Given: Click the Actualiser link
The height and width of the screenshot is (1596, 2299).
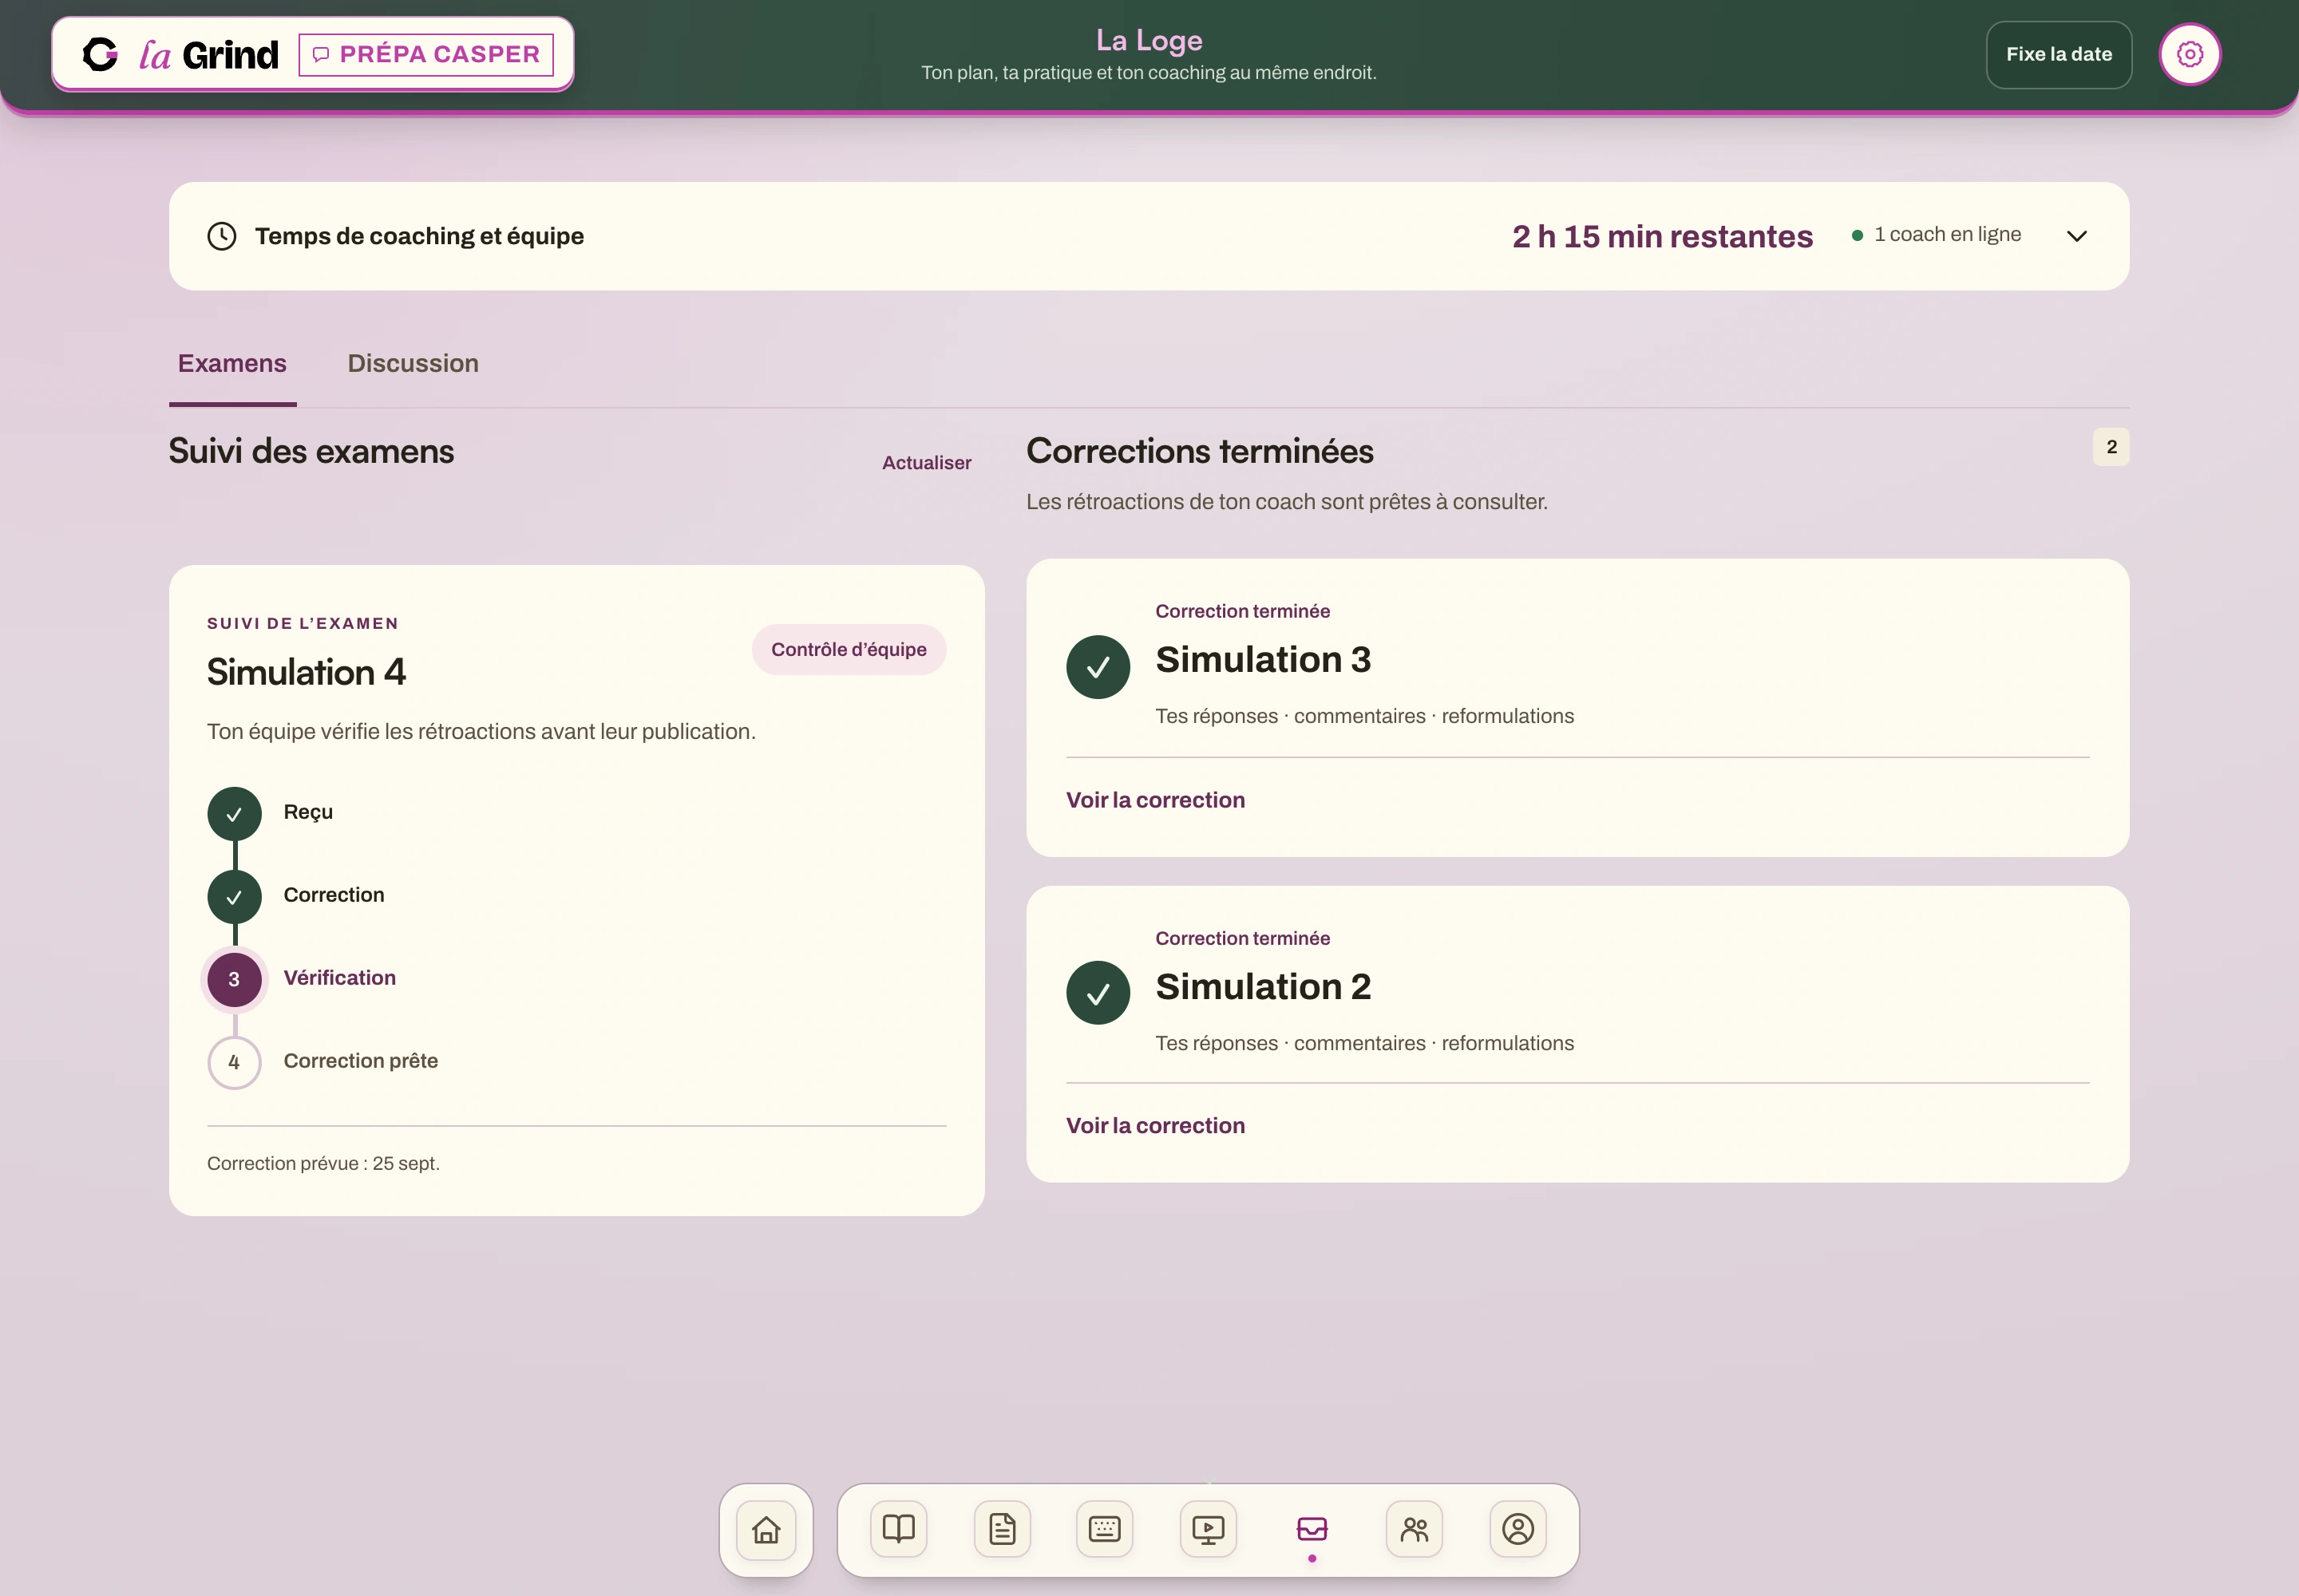Looking at the screenshot, I should pyautogui.click(x=927, y=463).
